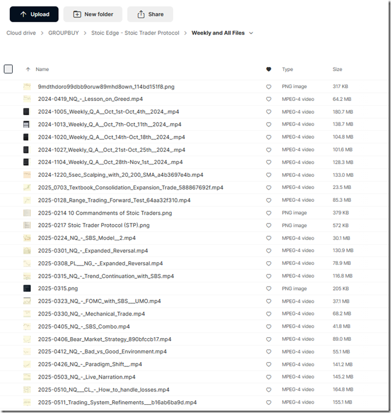391x413 pixels.
Task: Click the favorite heart column header icon
Action: pos(269,69)
